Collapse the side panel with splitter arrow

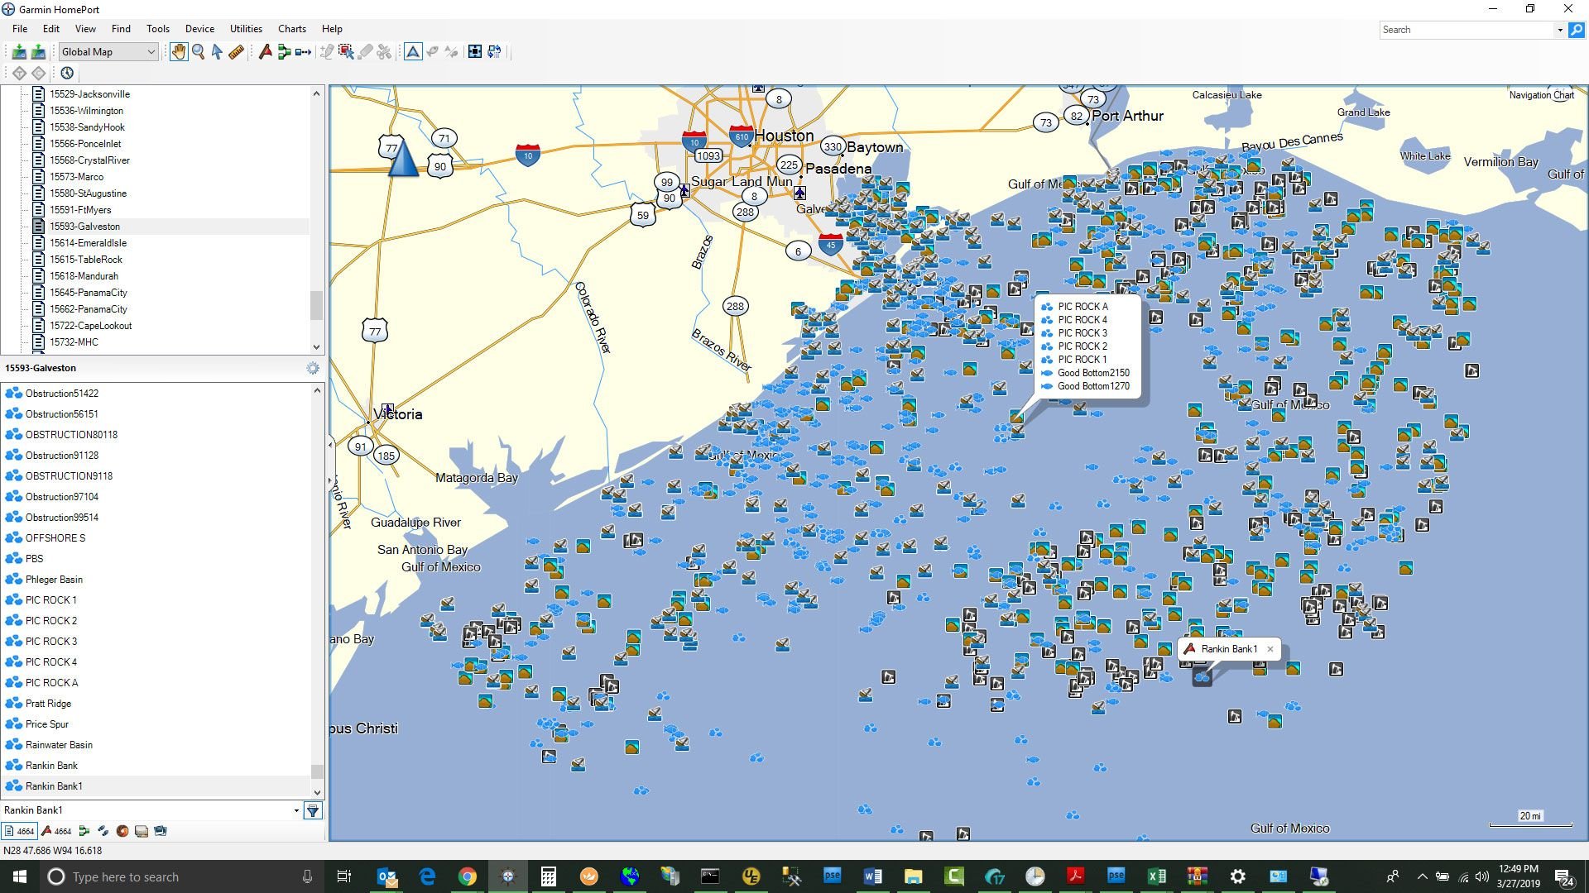pos(329,445)
